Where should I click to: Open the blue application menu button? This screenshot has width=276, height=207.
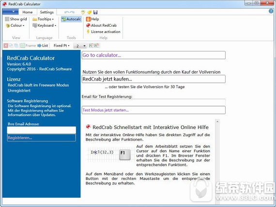pos(10,12)
